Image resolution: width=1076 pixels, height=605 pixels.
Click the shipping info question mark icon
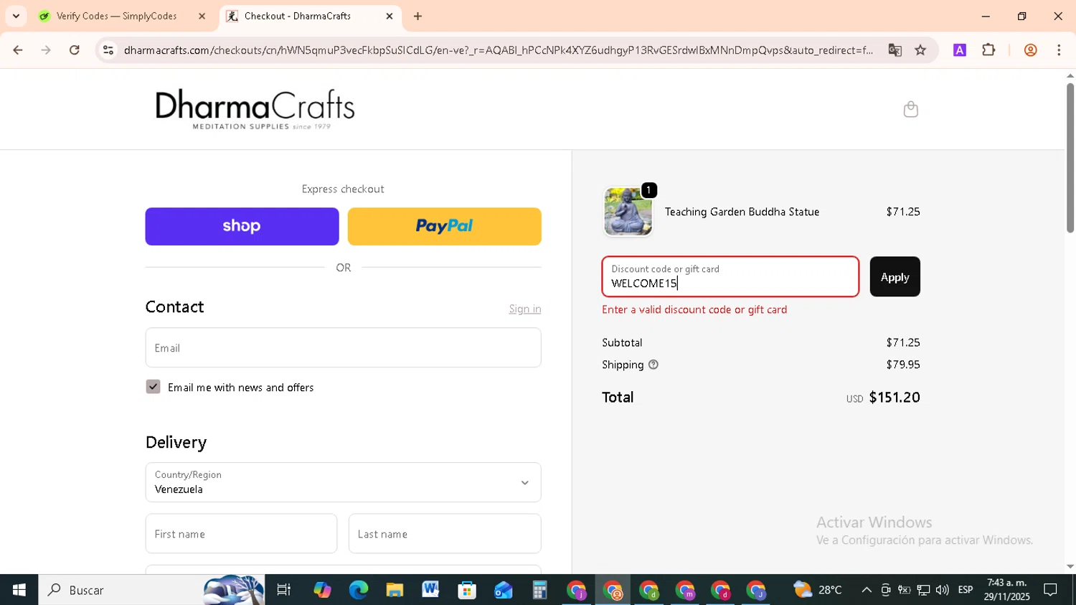(x=653, y=365)
